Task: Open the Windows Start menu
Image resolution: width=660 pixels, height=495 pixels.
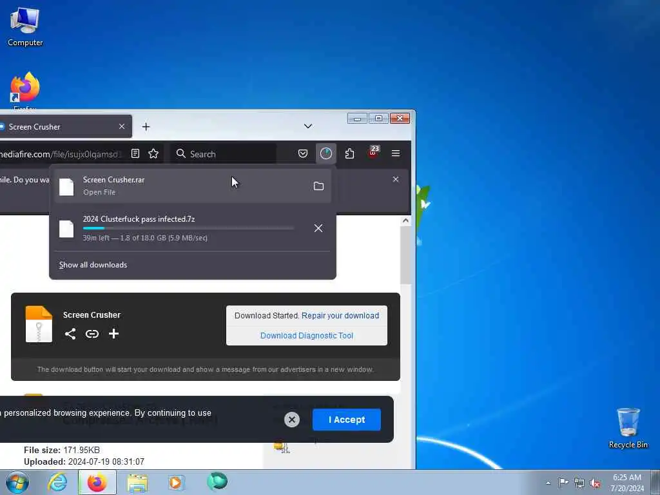Action: tap(17, 482)
